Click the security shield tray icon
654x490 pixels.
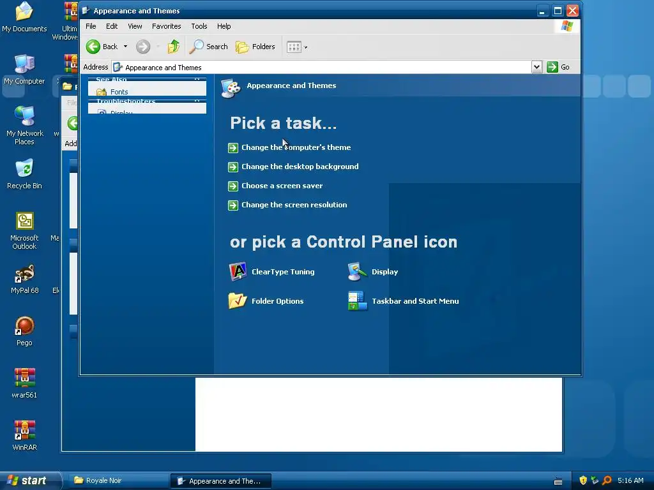click(583, 480)
